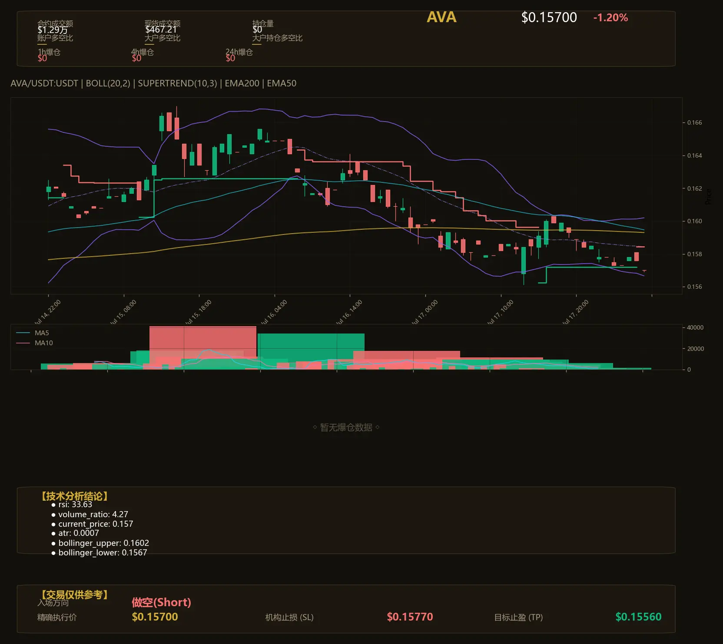Click the Jul 17, 10:00 time axis label
The width and height of the screenshot is (723, 644).
(500, 312)
